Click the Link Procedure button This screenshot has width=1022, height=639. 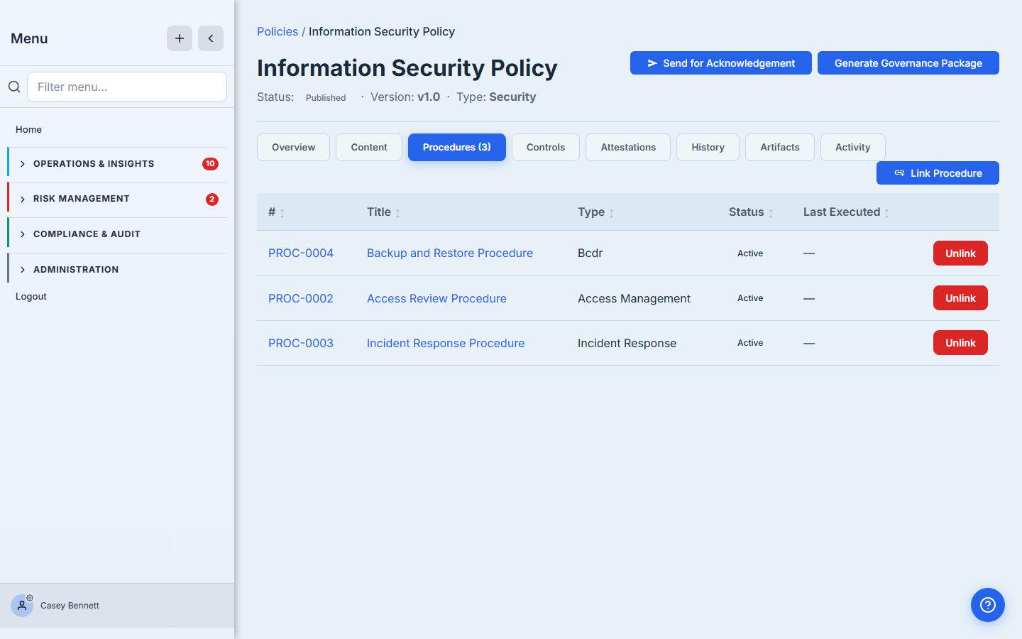pyautogui.click(x=938, y=173)
